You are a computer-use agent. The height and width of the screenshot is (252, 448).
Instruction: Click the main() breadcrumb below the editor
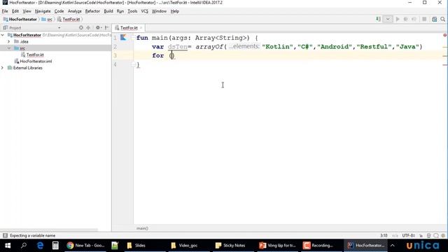[x=142, y=228]
